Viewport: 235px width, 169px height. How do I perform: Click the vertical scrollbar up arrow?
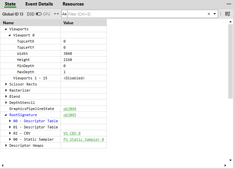230,22
